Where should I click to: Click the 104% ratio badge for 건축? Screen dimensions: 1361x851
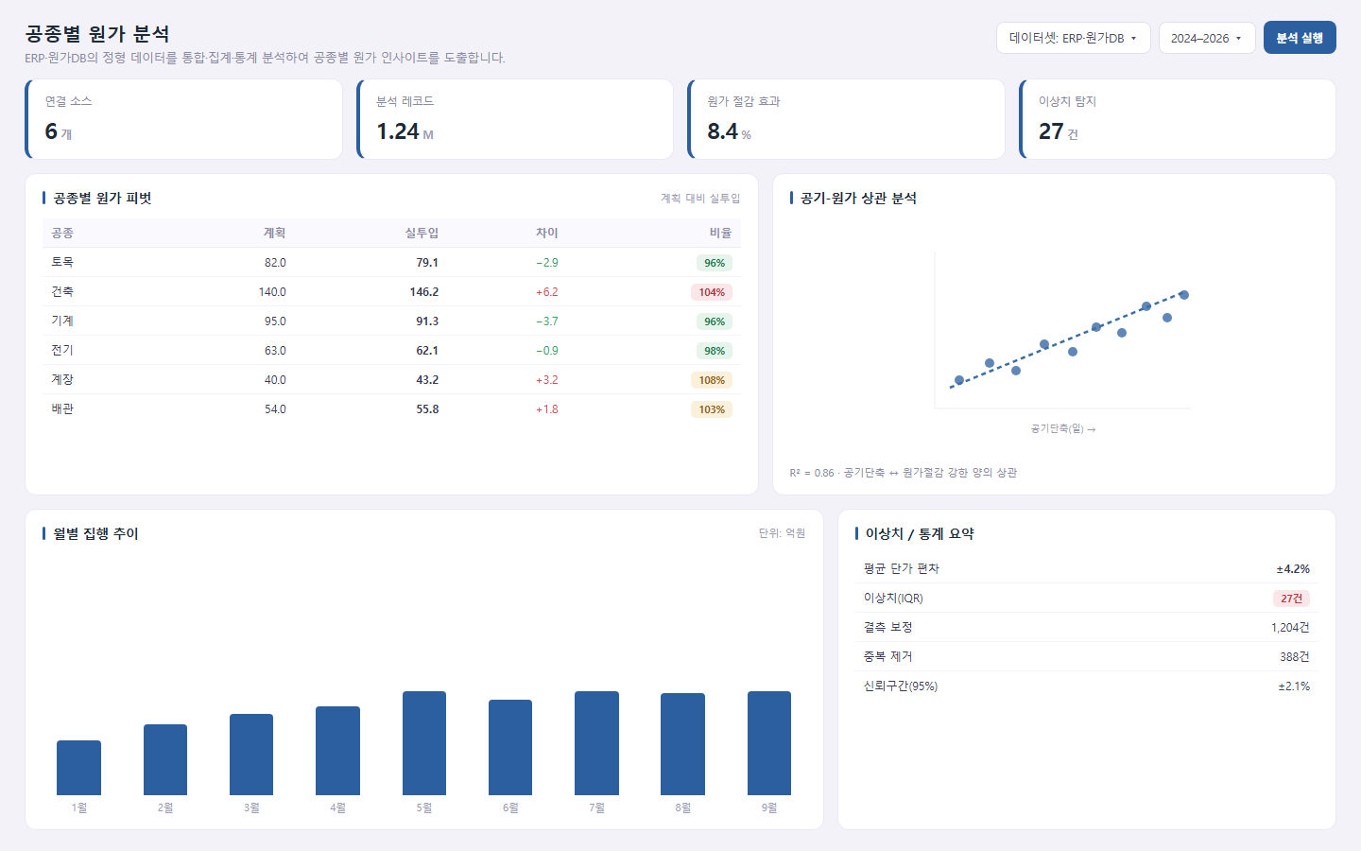pyautogui.click(x=712, y=292)
